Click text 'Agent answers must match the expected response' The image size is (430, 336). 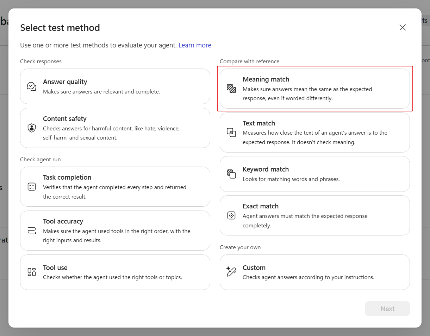tap(305, 216)
